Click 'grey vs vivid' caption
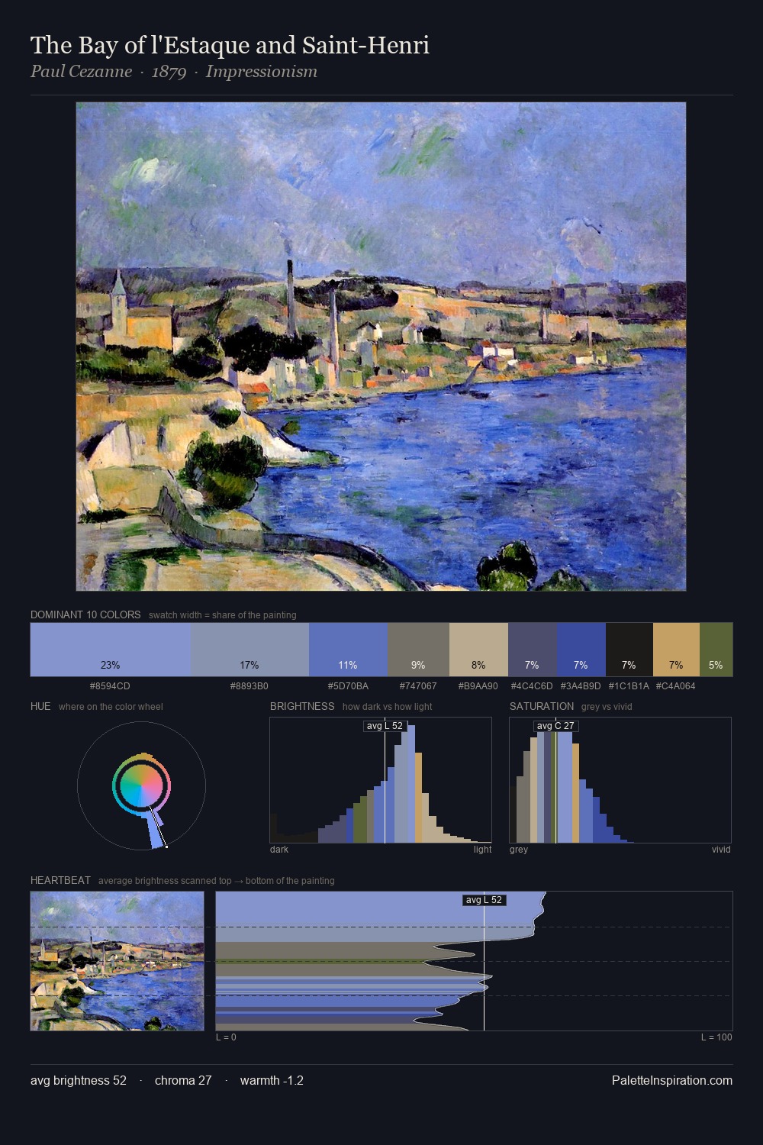This screenshot has width=763, height=1145. point(607,706)
